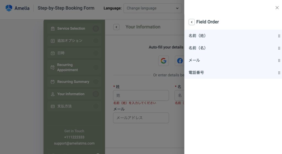Select the Recurring Appointment step
The image size is (282, 154).
(74, 68)
